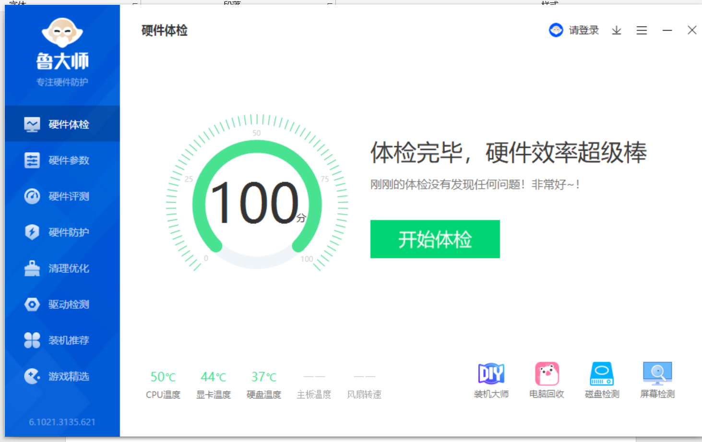Open the 电脑回收 pig icon
Image resolution: width=702 pixels, height=442 pixels.
click(547, 381)
